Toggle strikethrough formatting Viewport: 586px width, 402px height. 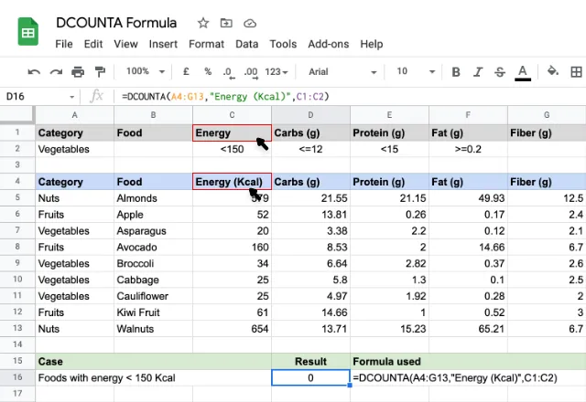pos(500,71)
